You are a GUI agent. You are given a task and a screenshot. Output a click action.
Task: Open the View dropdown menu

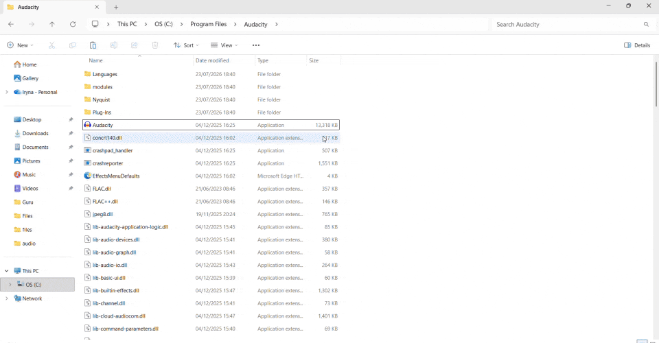[x=224, y=45]
